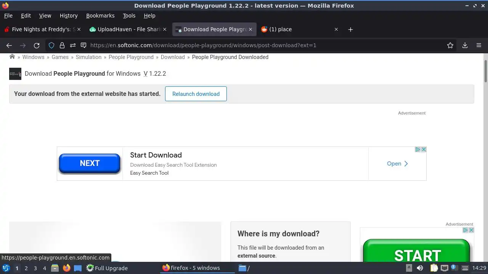488x274 pixels.
Task: Click the browser back arrow
Action: tap(9, 45)
